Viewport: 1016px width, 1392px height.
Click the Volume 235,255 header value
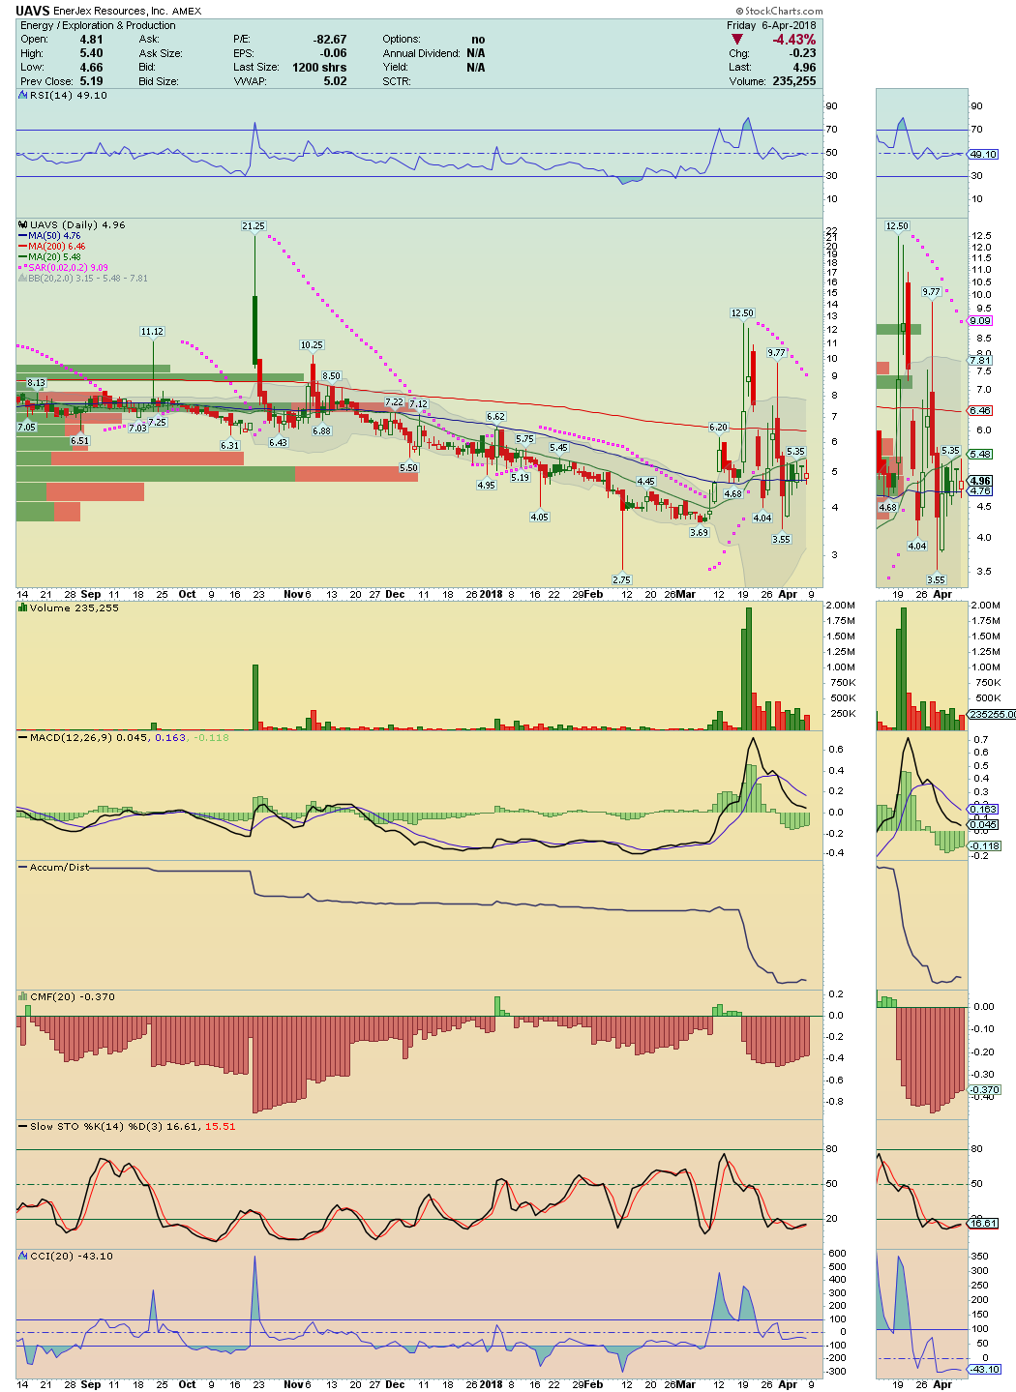tap(793, 81)
